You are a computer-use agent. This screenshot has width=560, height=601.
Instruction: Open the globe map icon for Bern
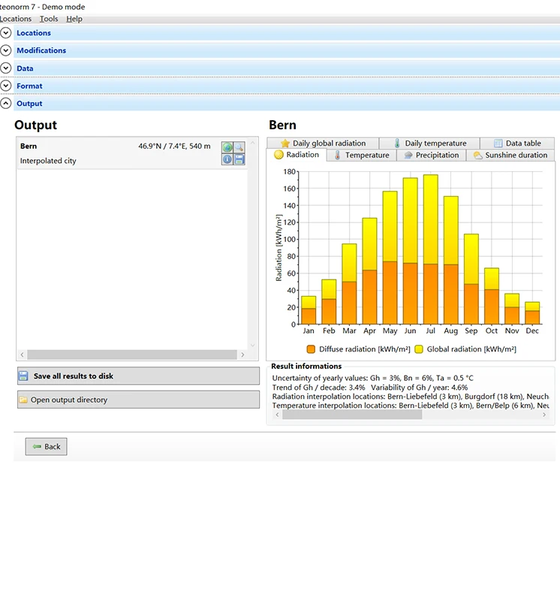click(x=227, y=147)
